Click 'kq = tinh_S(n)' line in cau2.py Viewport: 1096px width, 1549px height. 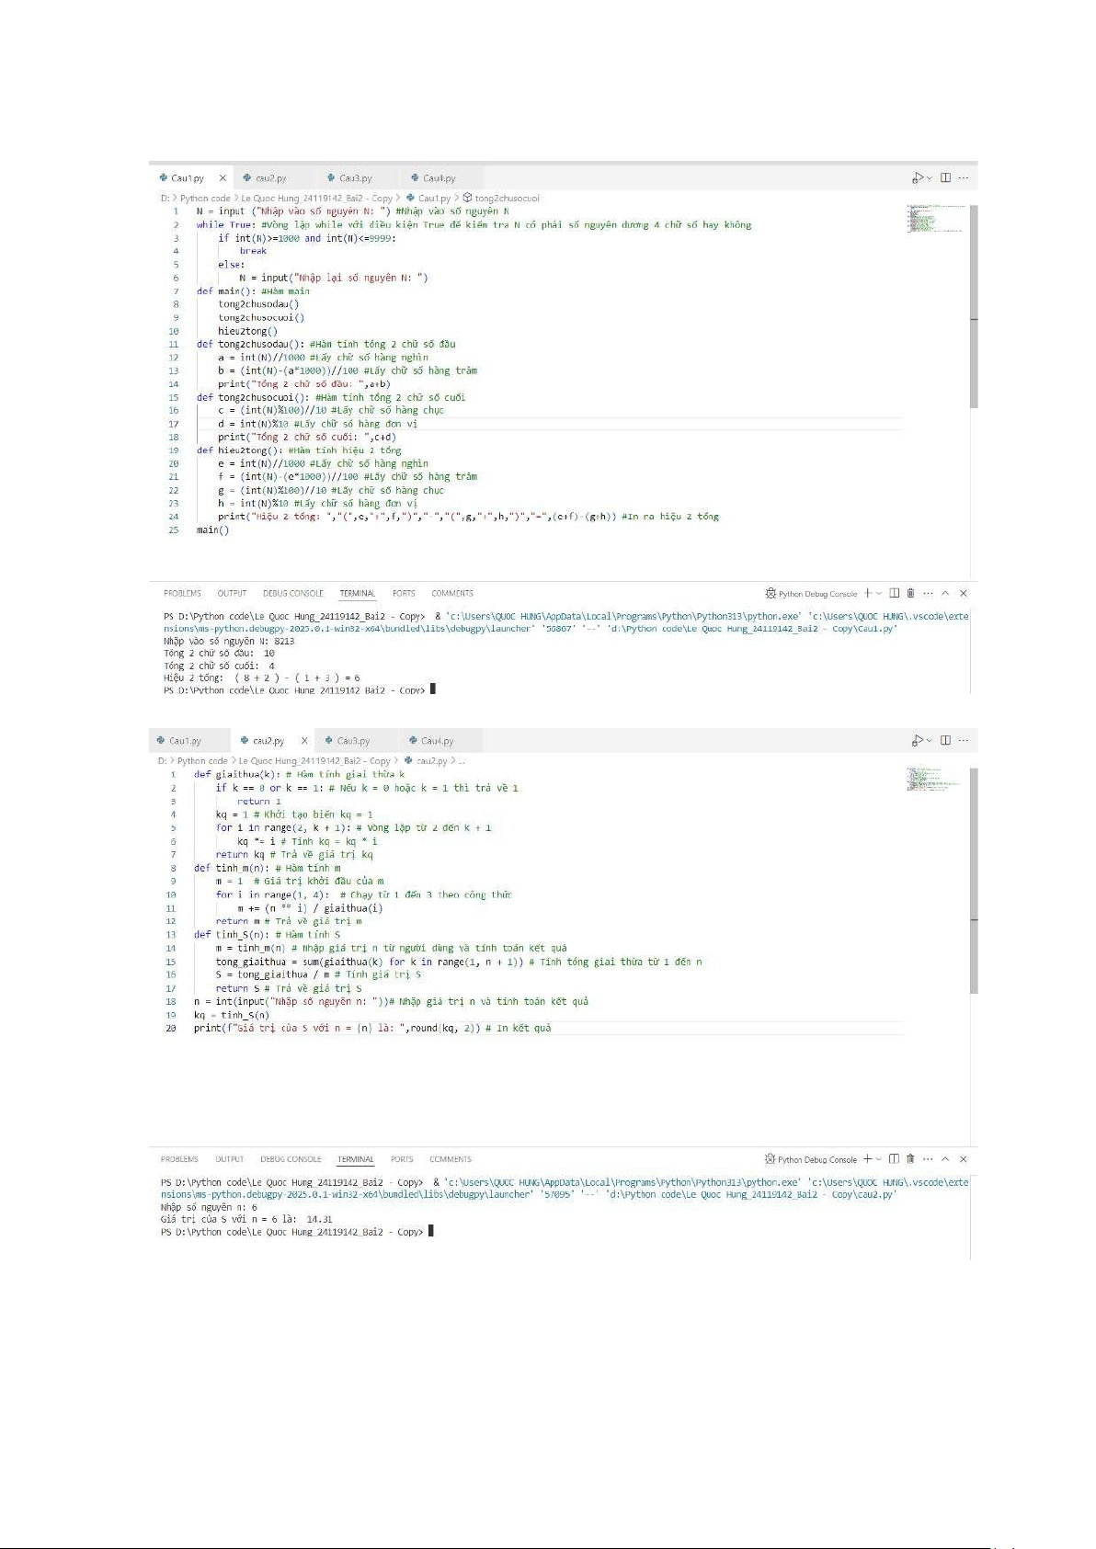pyautogui.click(x=232, y=1016)
